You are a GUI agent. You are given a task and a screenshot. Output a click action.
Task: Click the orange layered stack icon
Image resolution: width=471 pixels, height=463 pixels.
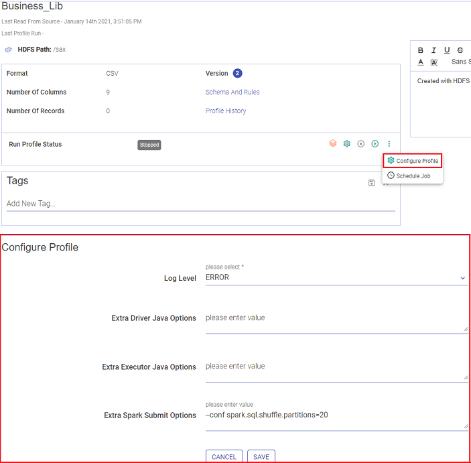click(x=333, y=143)
